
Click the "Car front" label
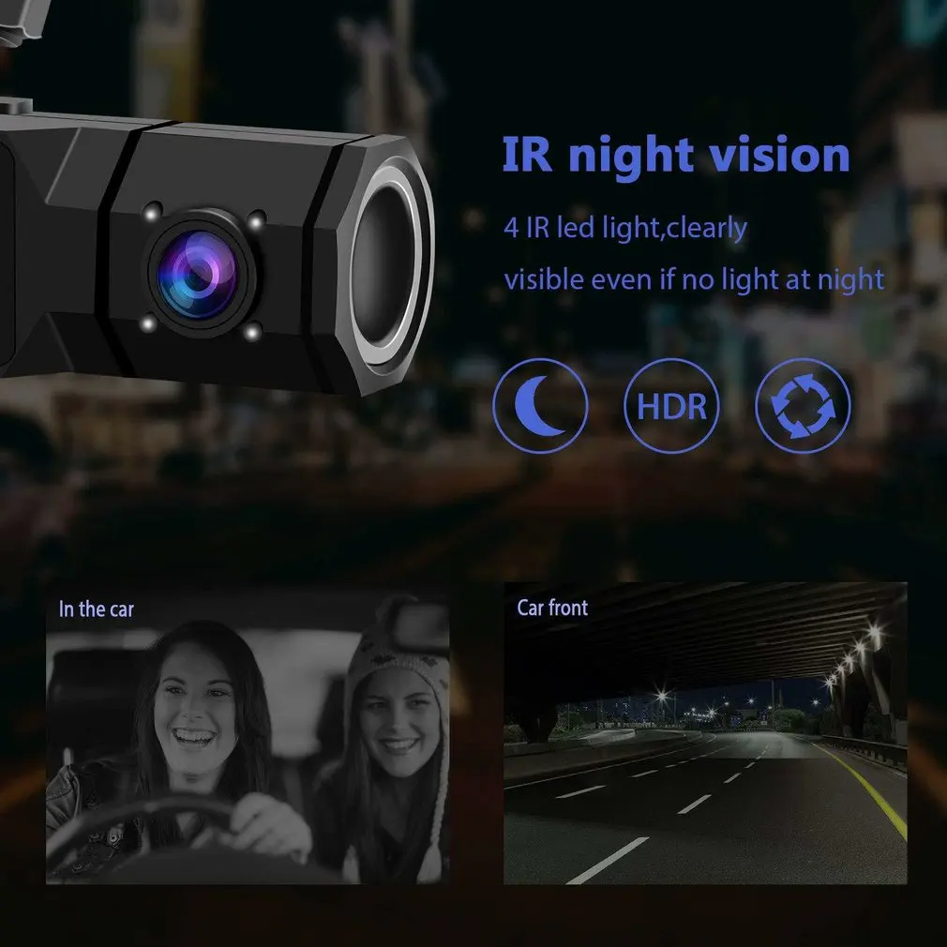[x=552, y=608]
